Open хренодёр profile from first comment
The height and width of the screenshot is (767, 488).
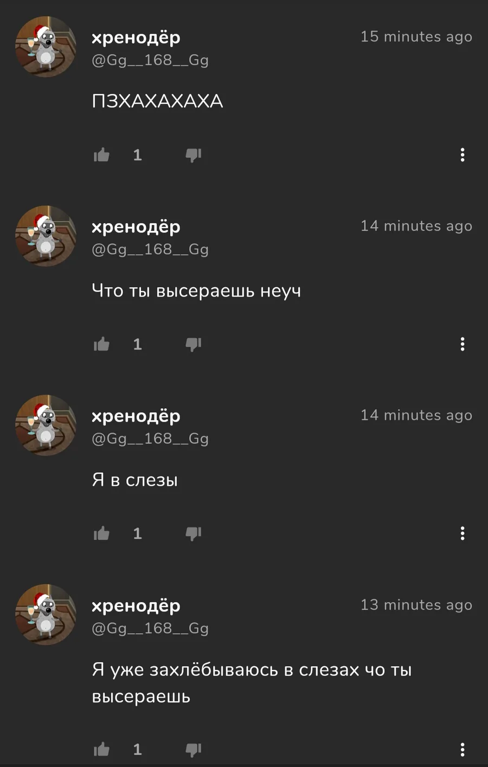click(136, 37)
